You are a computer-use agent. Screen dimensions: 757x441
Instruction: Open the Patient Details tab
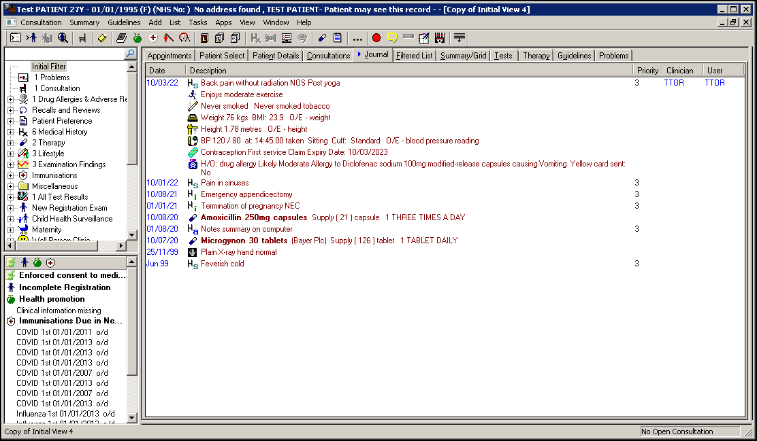[276, 56]
